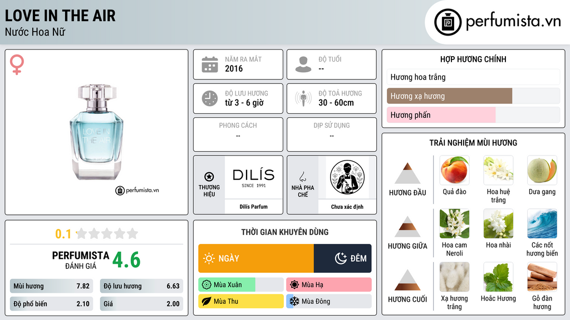Click the Độ lưu hương 6.63 score
The image size is (570, 320).
141,286
